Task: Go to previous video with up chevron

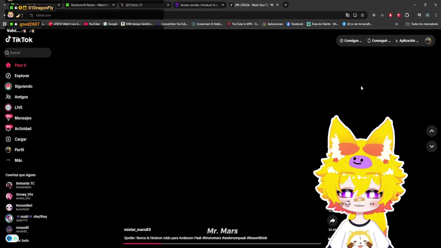Action: pyautogui.click(x=432, y=131)
